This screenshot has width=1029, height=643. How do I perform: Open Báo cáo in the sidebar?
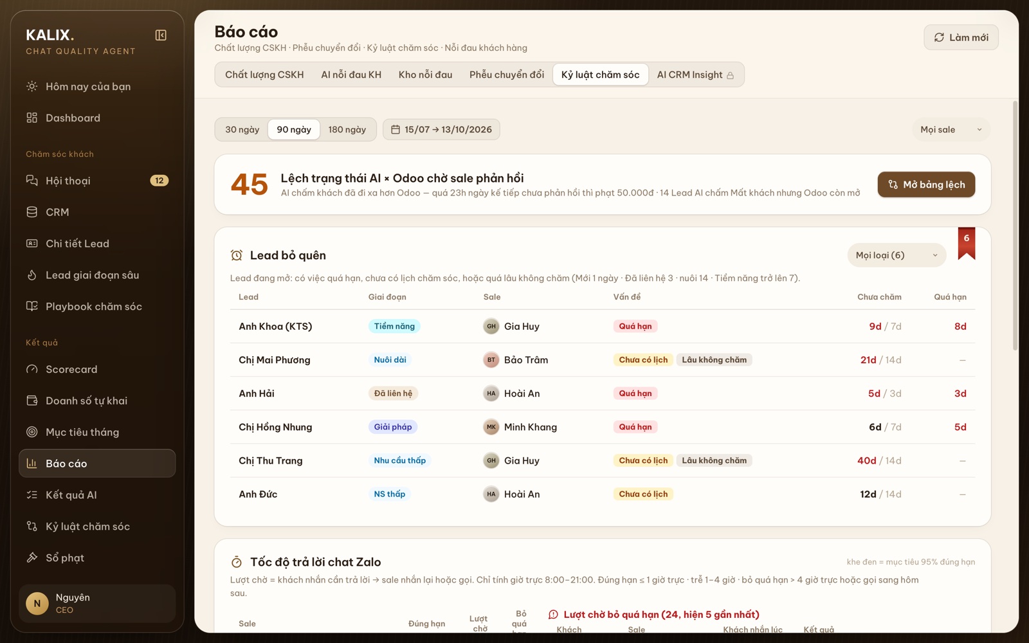97,464
